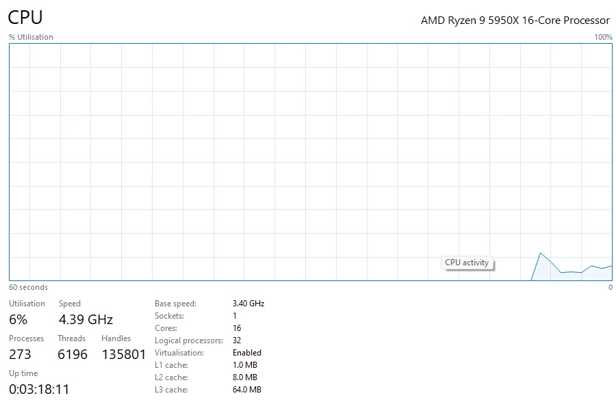This screenshot has width=616, height=413.
Task: Click the 1.0 MB L1 cache value
Action: coord(245,365)
